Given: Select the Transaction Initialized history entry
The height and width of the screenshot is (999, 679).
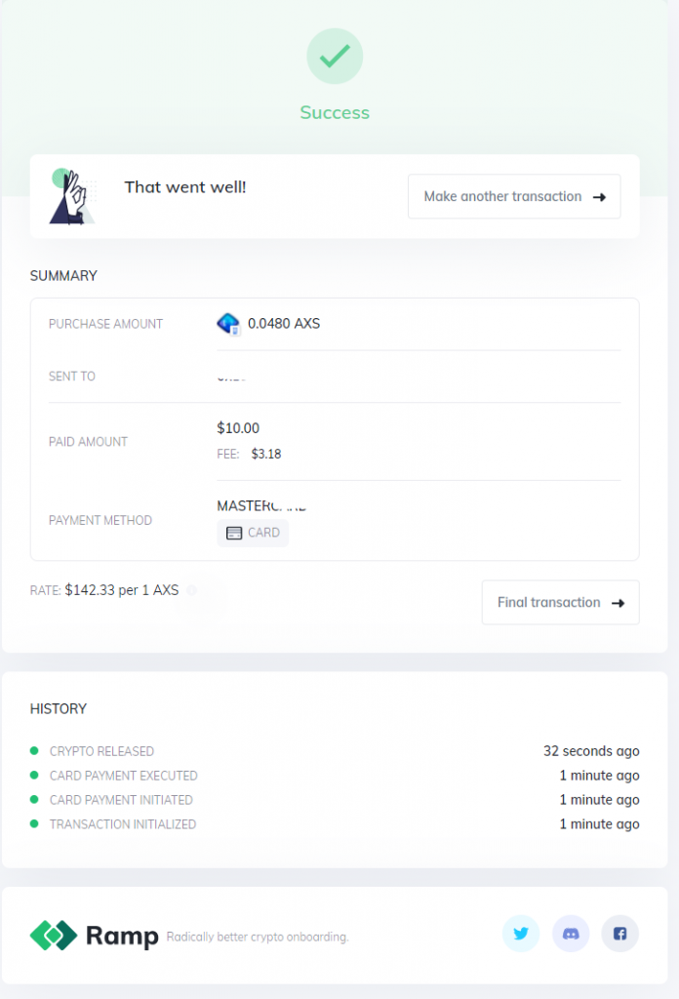Looking at the screenshot, I should [335, 823].
